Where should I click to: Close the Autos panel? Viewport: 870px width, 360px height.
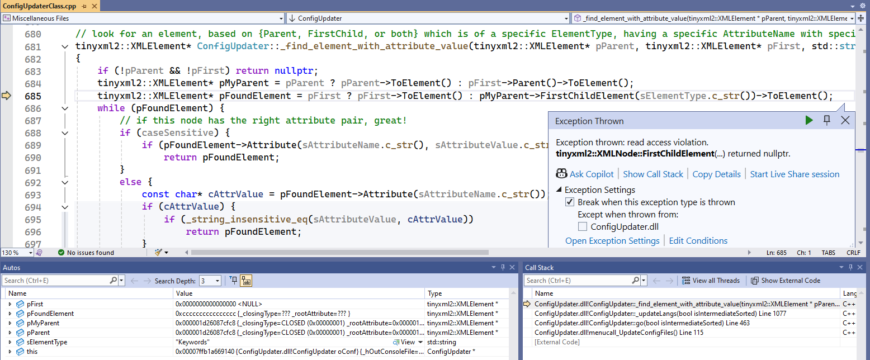pyautogui.click(x=513, y=268)
